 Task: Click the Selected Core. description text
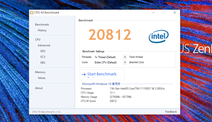click(136, 62)
